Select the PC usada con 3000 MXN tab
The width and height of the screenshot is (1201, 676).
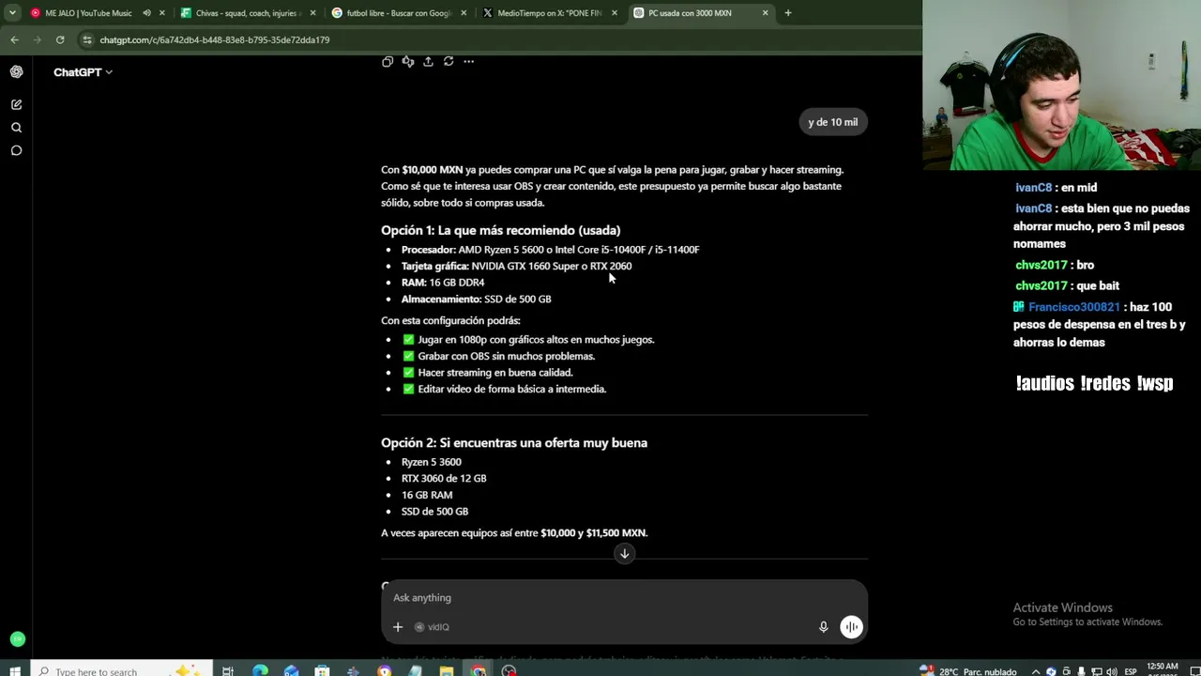(700, 13)
